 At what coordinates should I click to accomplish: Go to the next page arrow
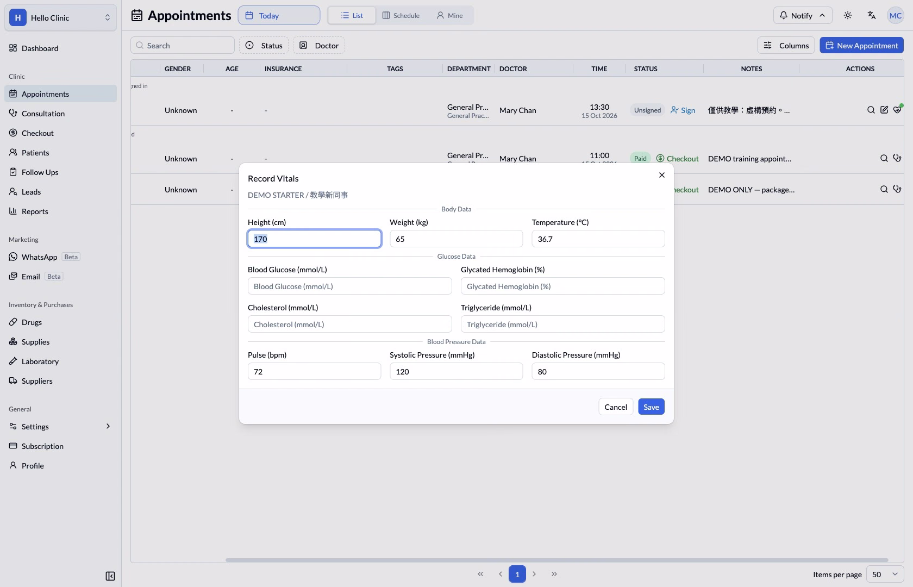(534, 574)
